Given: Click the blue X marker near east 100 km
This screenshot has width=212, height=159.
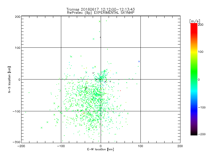Looking at the screenshot, I should (x=139, y=61).
